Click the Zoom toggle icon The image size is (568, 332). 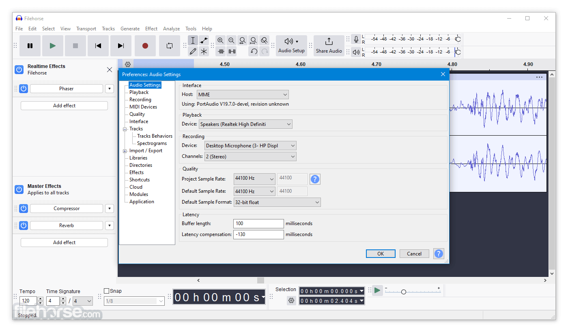(265, 40)
